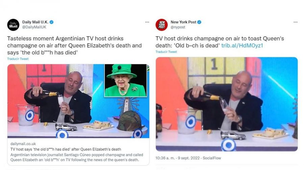Open the link card headline about TV host
Screen dimensions: 304x170
click(70, 149)
